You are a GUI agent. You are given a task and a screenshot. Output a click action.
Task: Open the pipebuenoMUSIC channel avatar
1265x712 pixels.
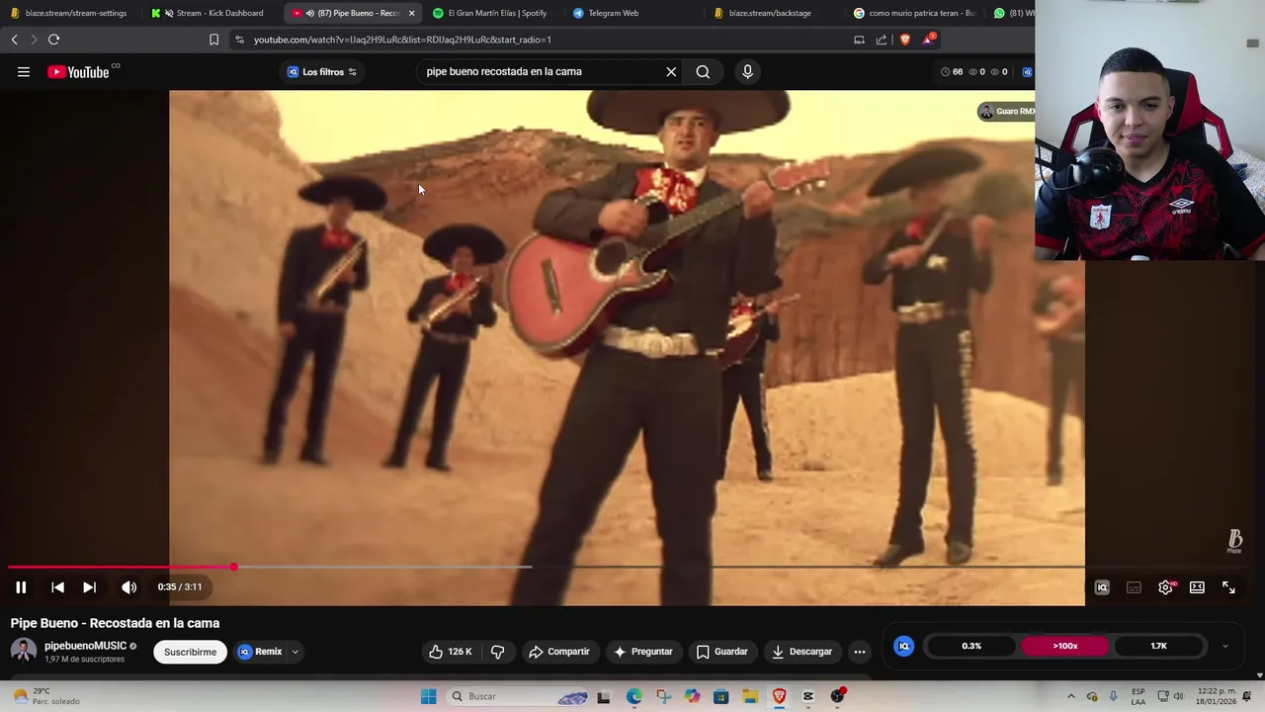click(24, 651)
